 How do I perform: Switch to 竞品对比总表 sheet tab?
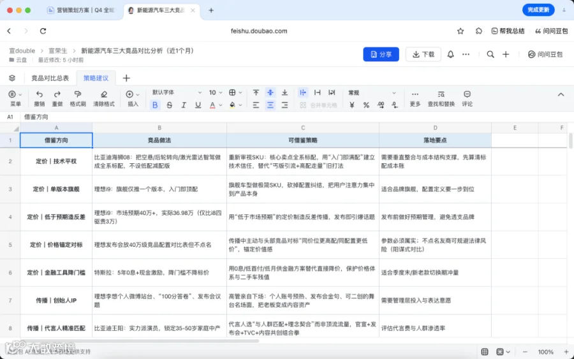[x=50, y=78]
